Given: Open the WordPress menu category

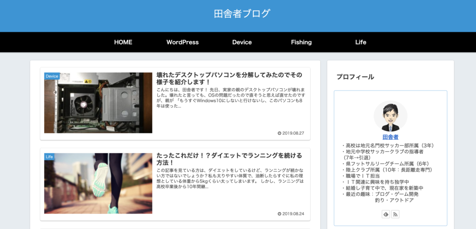Looking at the screenshot, I should 182,42.
